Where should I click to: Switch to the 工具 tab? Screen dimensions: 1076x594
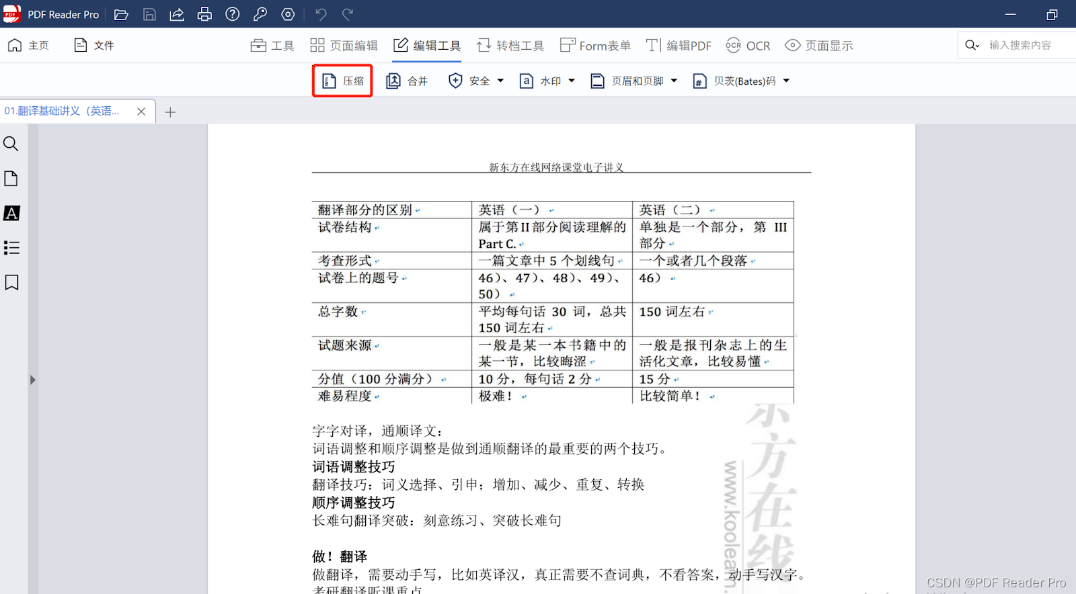[272, 46]
